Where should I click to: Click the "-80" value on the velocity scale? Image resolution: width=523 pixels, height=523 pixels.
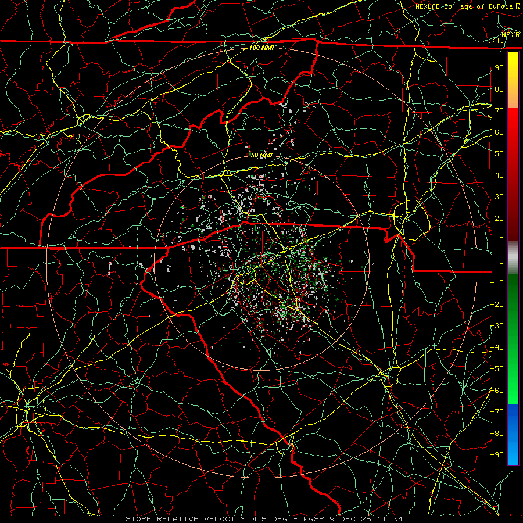[497, 434]
